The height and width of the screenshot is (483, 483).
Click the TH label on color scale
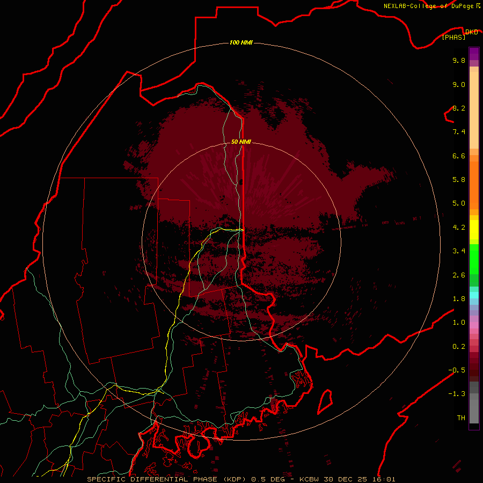point(461,418)
